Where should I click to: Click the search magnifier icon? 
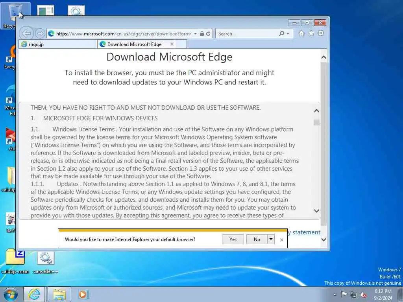(x=282, y=33)
